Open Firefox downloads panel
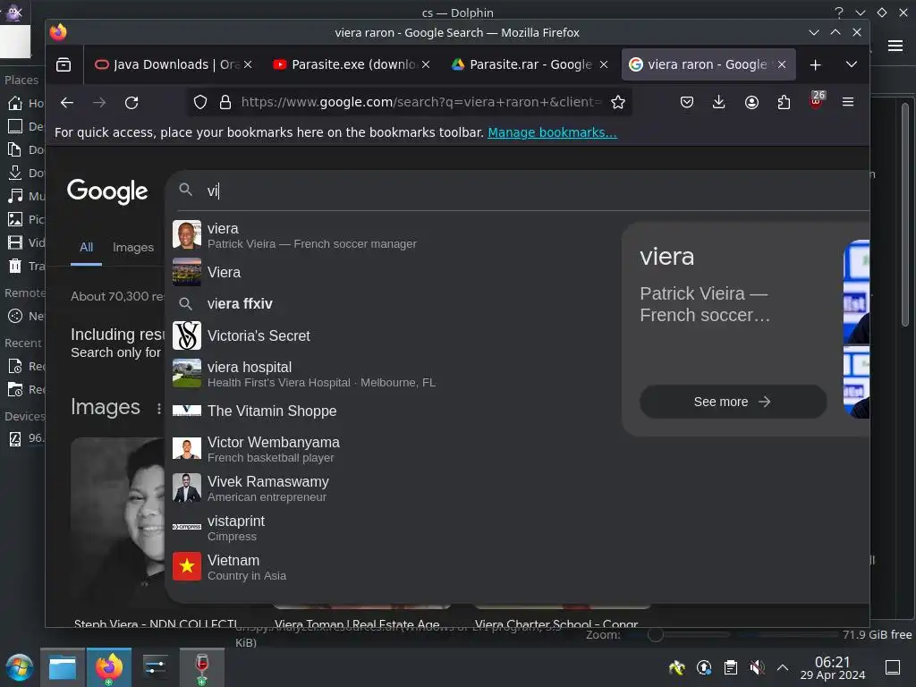Image resolution: width=916 pixels, height=687 pixels. pos(719,103)
